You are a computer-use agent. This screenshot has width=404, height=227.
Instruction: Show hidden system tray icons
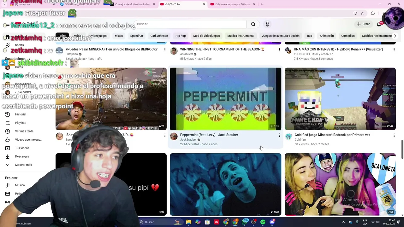pos(344,222)
